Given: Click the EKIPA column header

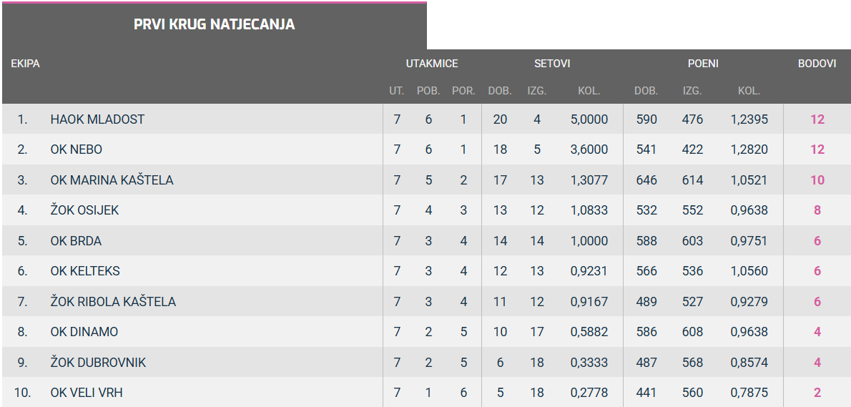Looking at the screenshot, I should pyautogui.click(x=25, y=64).
